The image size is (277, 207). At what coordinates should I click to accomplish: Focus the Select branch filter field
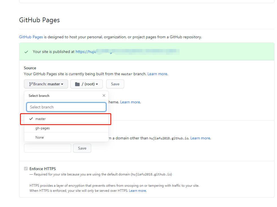[x=66, y=107]
